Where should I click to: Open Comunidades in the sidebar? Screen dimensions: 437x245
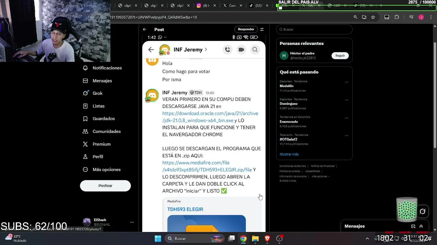pos(102,131)
